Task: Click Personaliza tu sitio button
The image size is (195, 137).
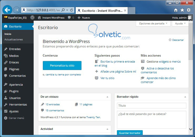Action: click(x=62, y=65)
